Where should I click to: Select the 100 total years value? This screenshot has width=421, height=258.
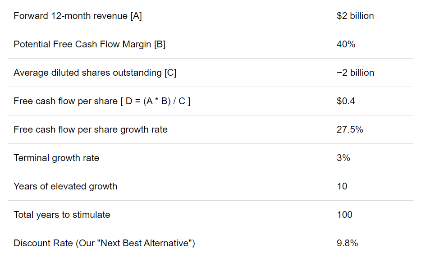pos(345,215)
